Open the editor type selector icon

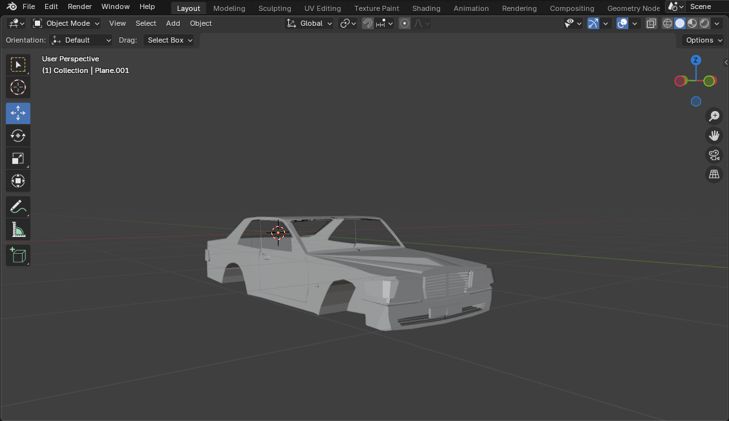pyautogui.click(x=17, y=23)
